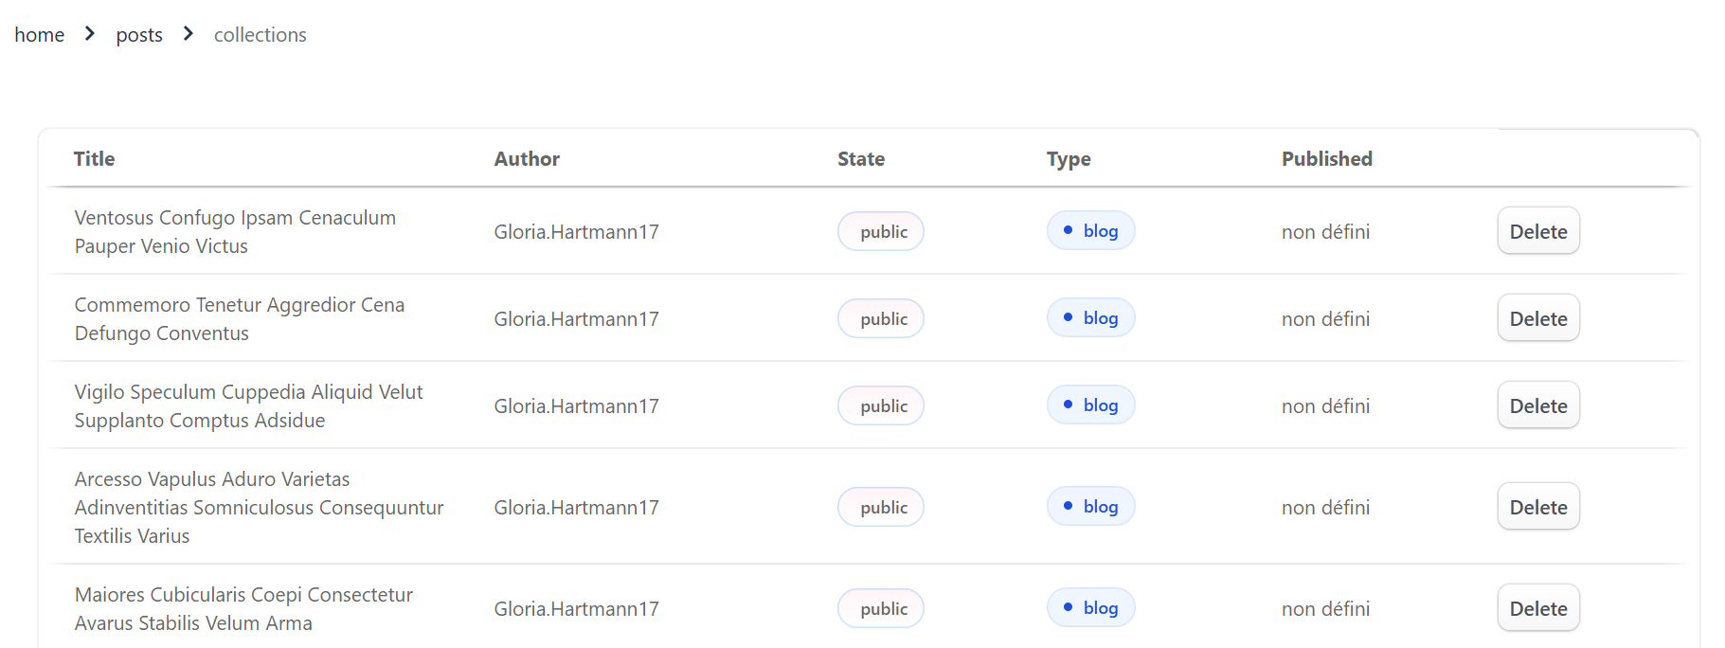Viewport: 1725px width, 648px height.
Task: Open the posts breadcrumb link
Action: pyautogui.click(x=139, y=35)
